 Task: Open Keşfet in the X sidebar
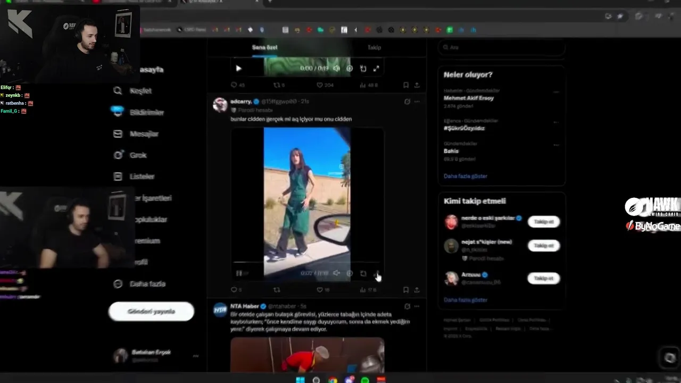[x=133, y=91]
